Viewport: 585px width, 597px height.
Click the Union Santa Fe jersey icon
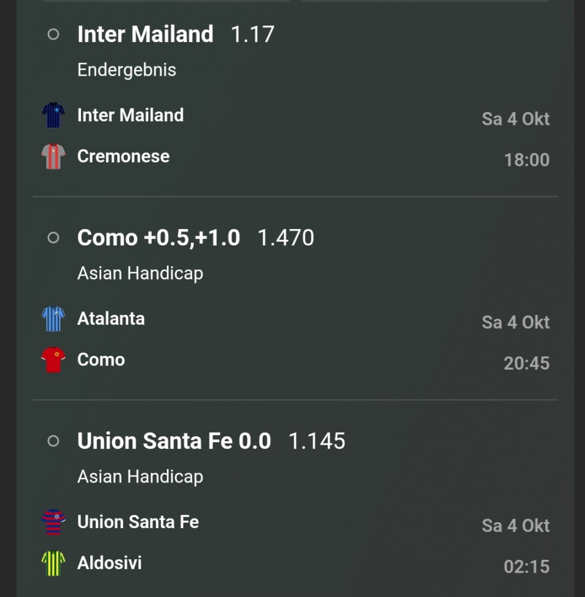pyautogui.click(x=53, y=522)
